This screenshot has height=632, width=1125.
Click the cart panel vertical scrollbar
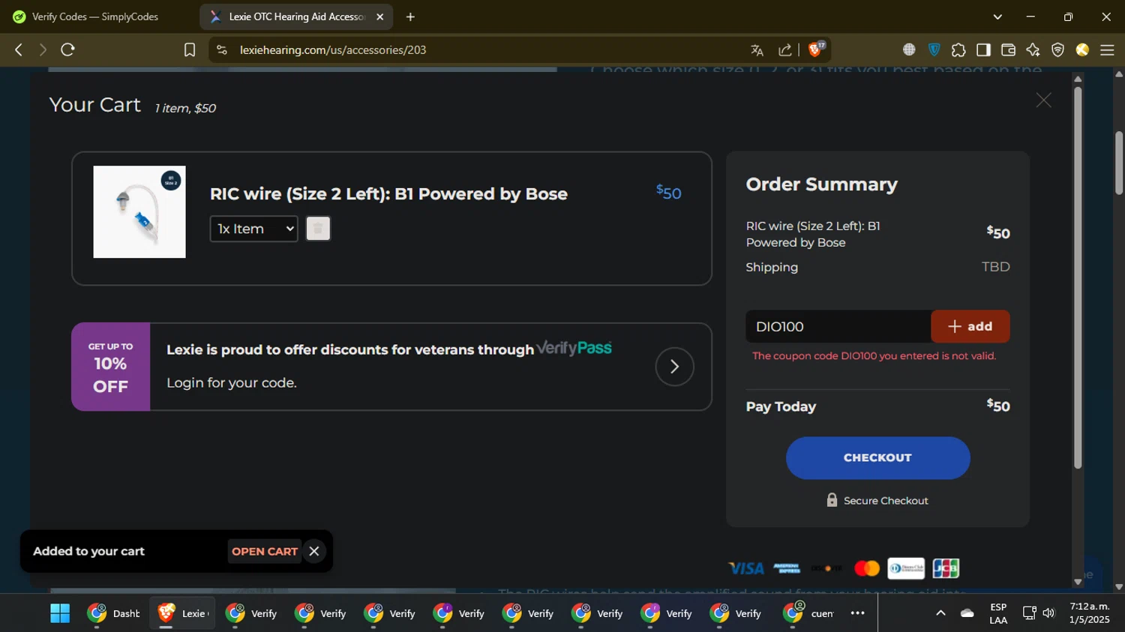tap(1078, 278)
